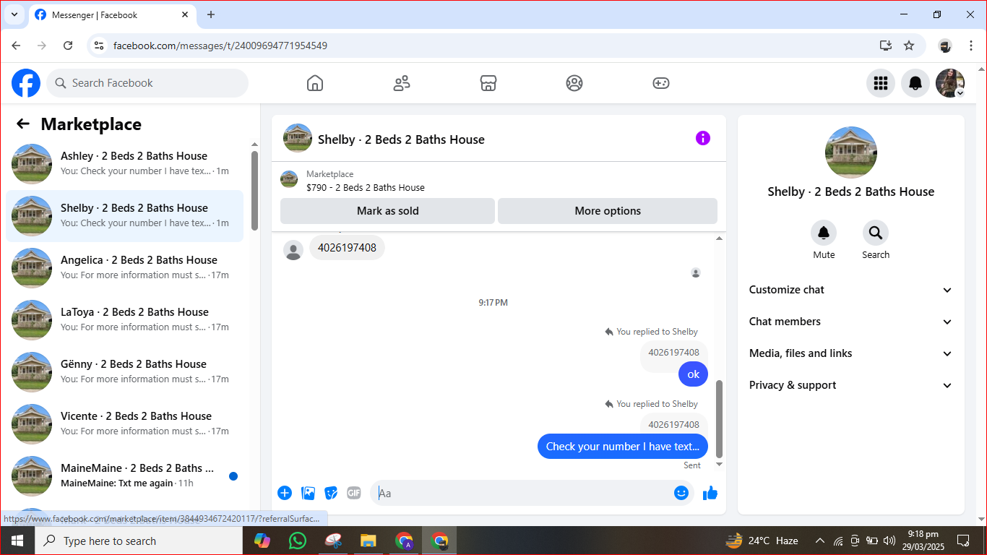Open Ashley's 2 Beds 2 Baths House chat

tap(124, 164)
